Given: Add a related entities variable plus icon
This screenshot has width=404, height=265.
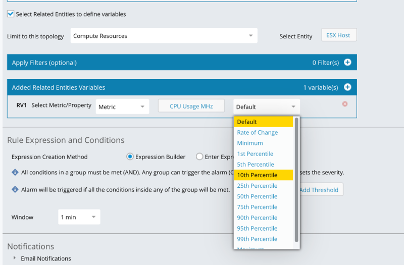Looking at the screenshot, I should click(347, 87).
